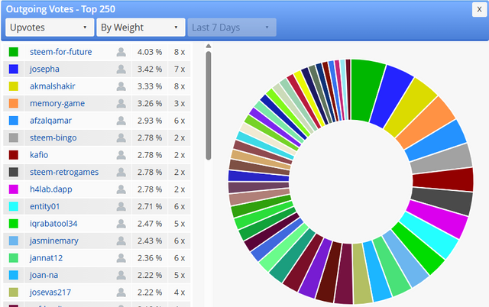Viewport: 489px width, 307px height.
Task: Click magenta color swatch for h4lab.dapp
Action: tap(14, 189)
